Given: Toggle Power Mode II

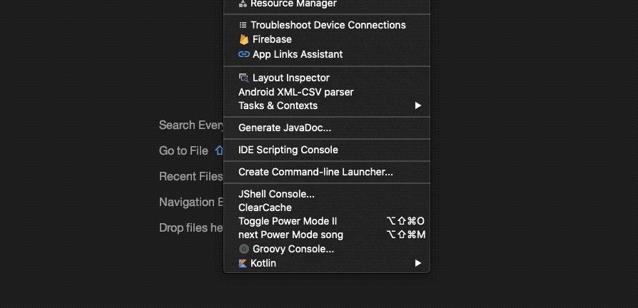Looking at the screenshot, I should click(288, 221).
